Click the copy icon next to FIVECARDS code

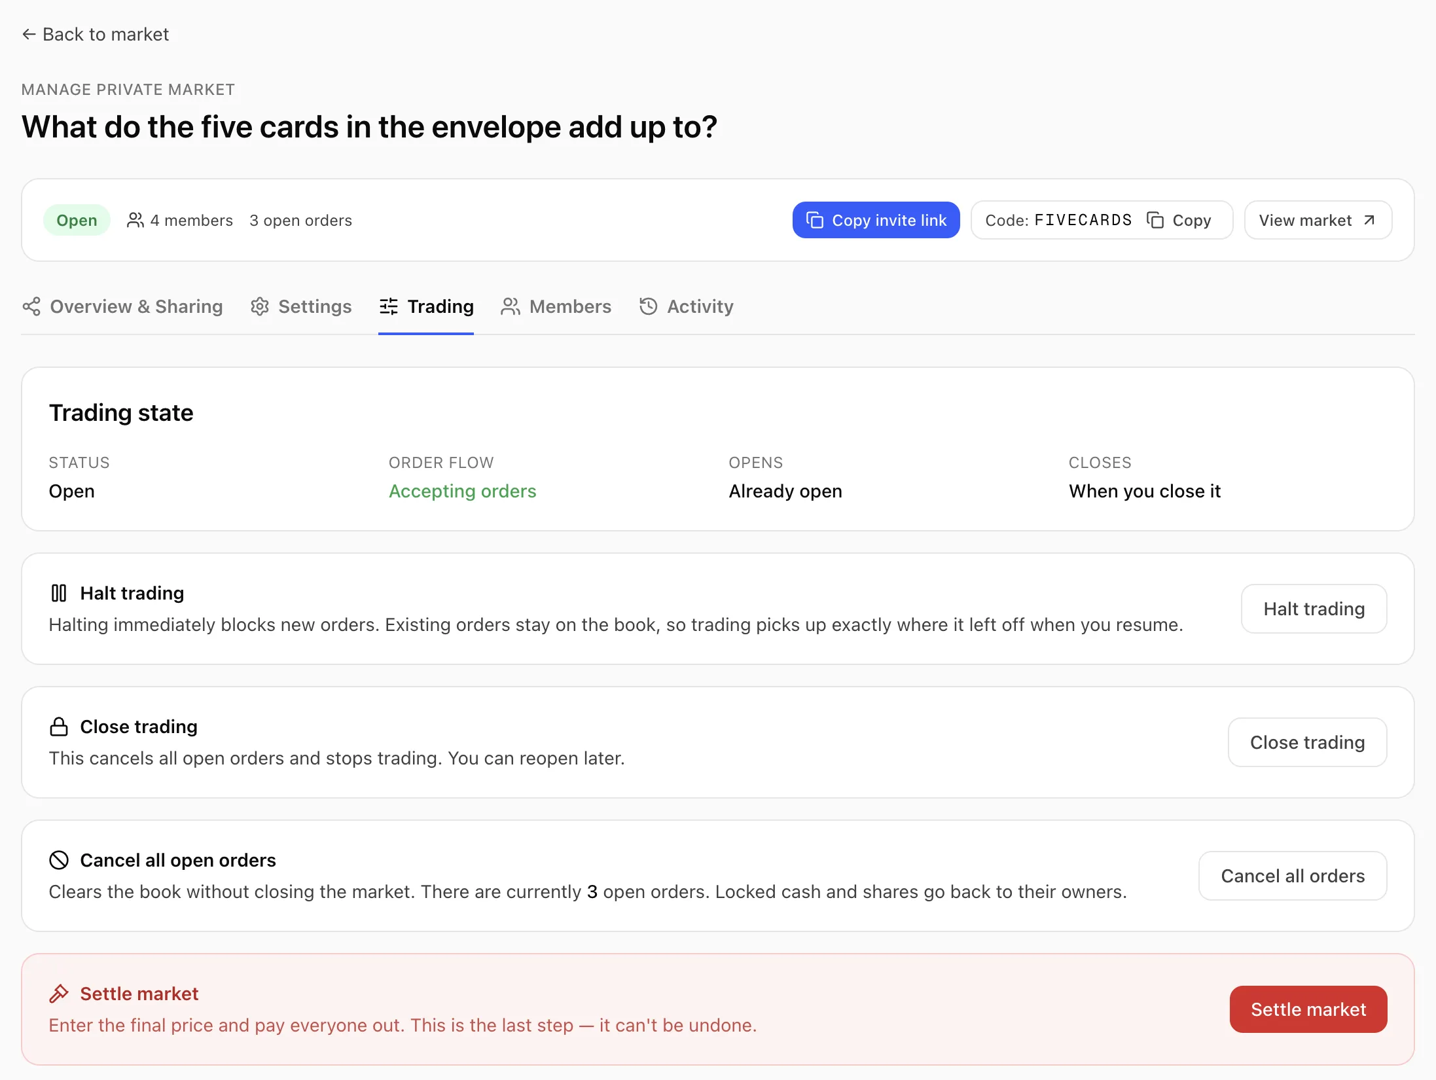tap(1155, 220)
